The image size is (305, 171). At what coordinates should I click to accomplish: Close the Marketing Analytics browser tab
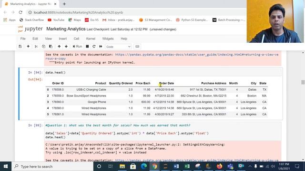(x=55, y=4)
